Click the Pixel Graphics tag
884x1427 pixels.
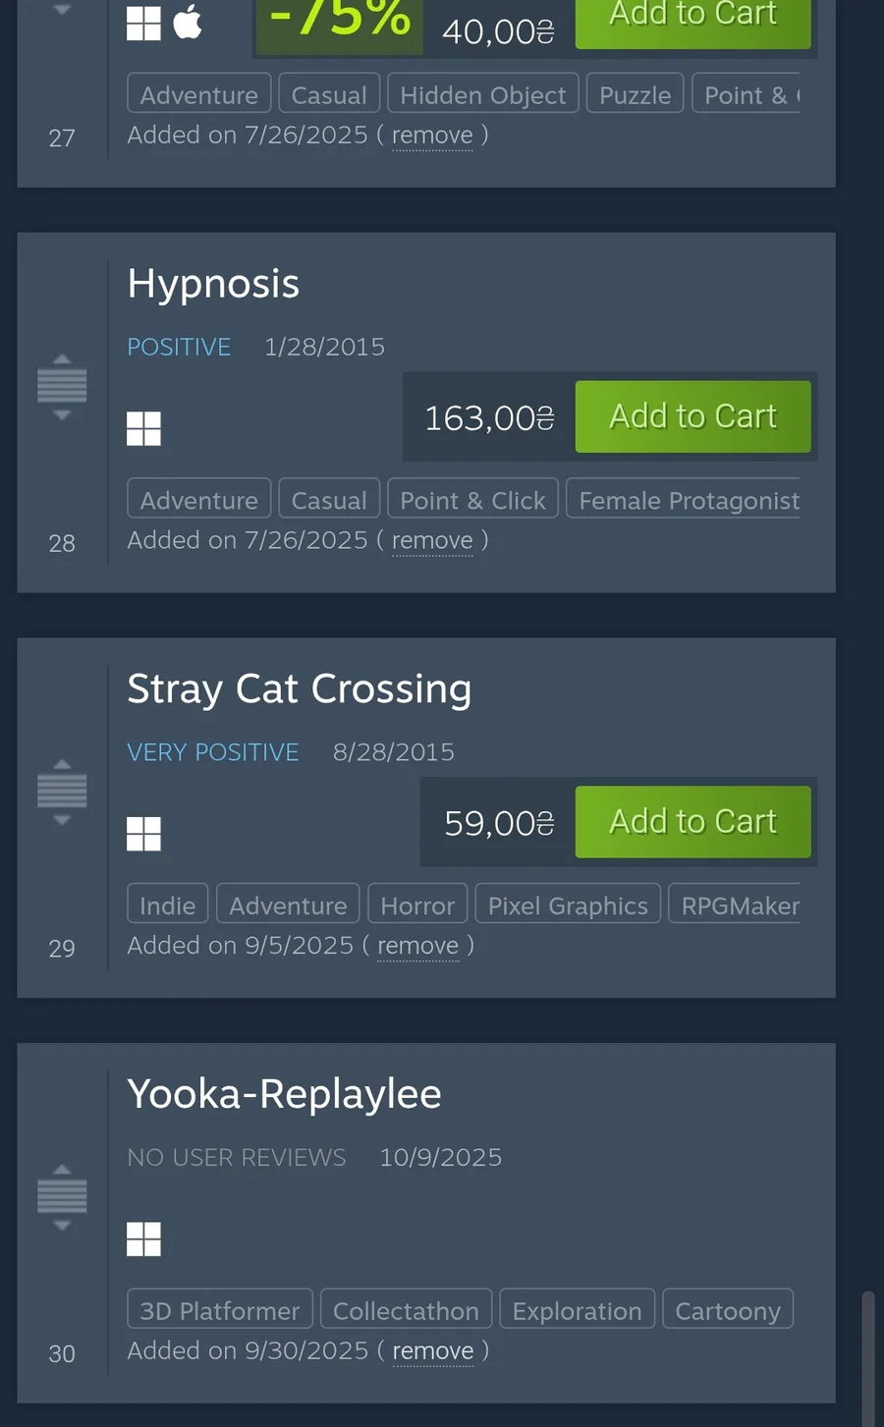[568, 906]
